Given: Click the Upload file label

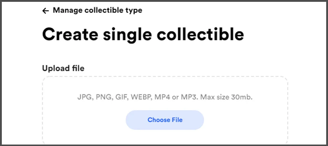Looking at the screenshot, I should point(63,68).
